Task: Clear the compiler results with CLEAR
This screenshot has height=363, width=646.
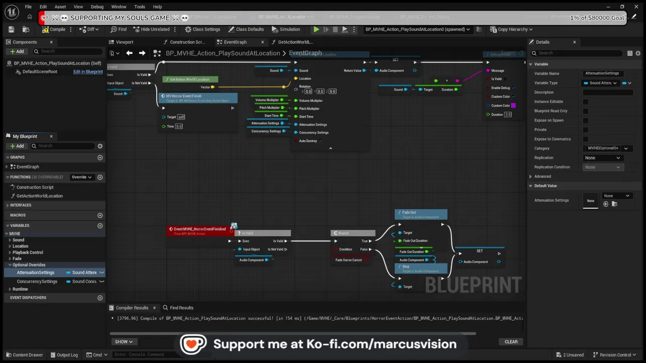Action: (x=511, y=342)
